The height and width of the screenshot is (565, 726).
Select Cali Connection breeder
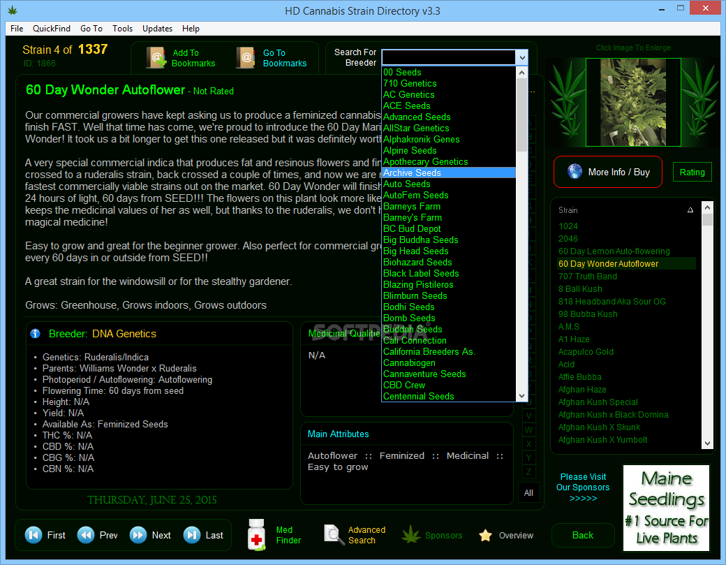coord(448,340)
